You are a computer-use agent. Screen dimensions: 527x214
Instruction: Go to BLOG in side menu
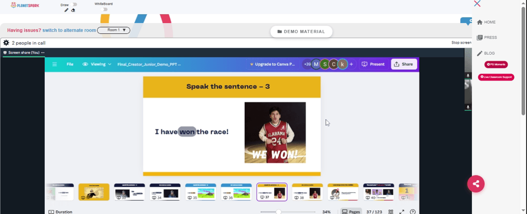[x=486, y=53]
